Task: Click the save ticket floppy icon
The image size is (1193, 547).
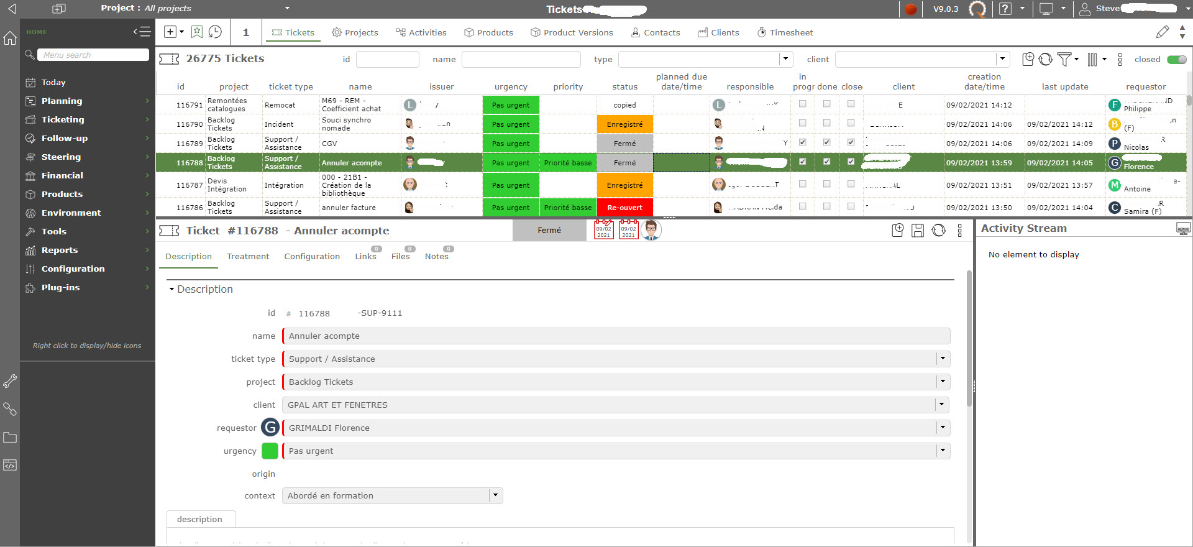Action: coord(918,231)
